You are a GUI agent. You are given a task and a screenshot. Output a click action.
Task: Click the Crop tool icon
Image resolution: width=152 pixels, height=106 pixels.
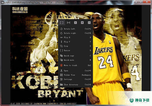[x=61, y=46]
